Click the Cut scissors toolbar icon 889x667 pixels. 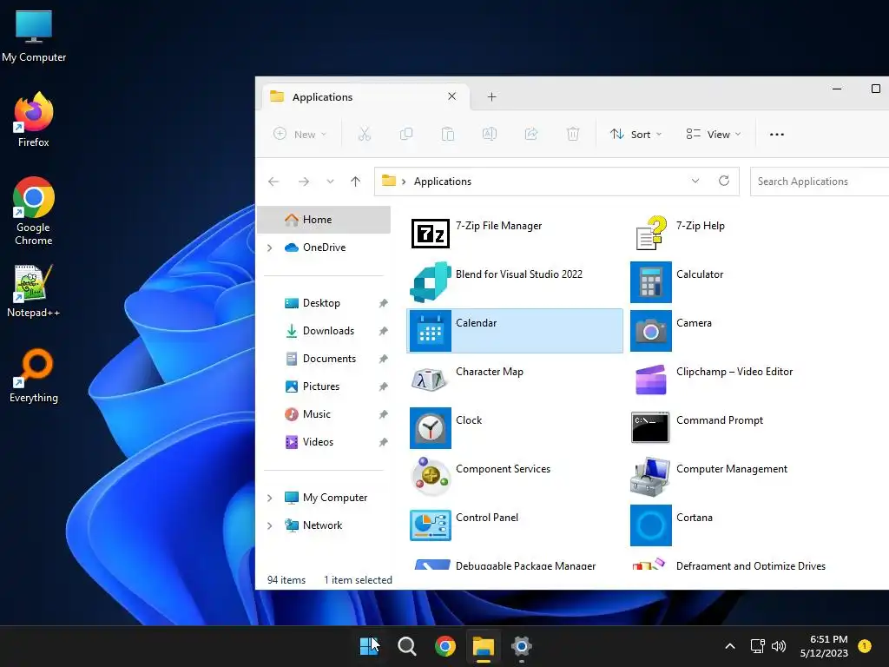coord(365,135)
